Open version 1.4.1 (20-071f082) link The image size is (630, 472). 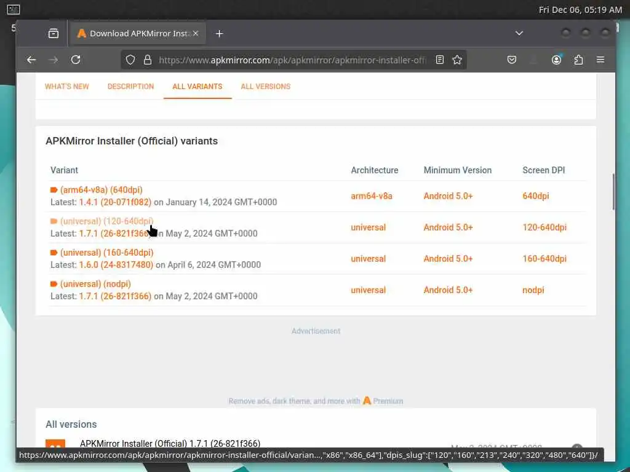point(115,202)
